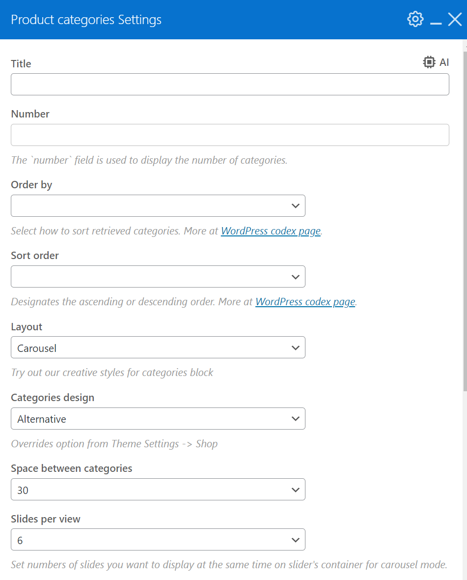Open the settings gear in header
This screenshot has height=580, width=467.
coord(415,19)
